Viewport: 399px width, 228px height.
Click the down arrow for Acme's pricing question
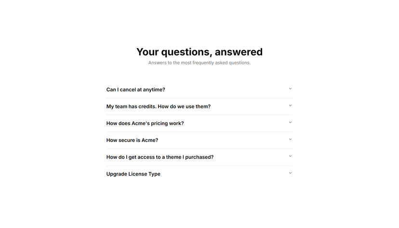[290, 122]
